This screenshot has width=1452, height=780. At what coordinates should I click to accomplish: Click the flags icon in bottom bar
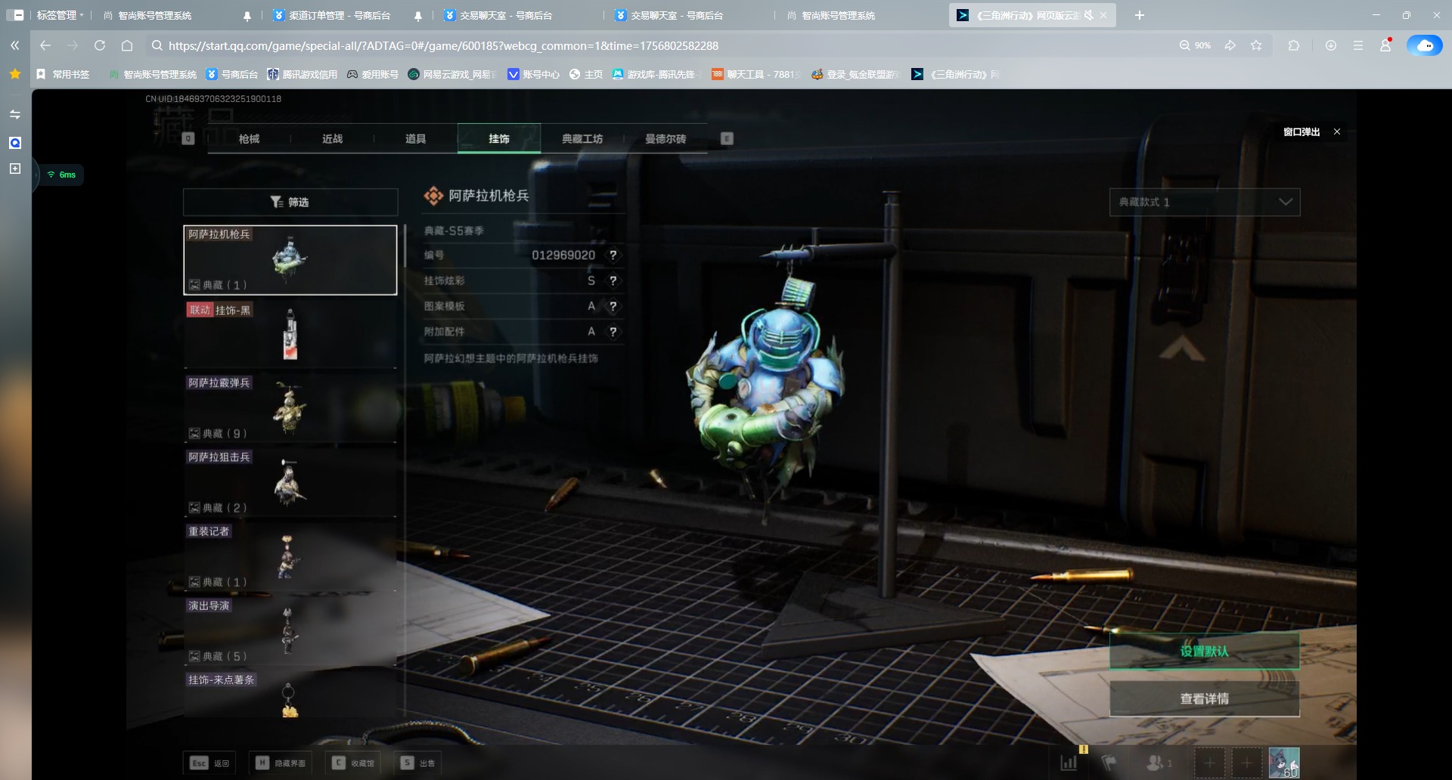point(1109,763)
